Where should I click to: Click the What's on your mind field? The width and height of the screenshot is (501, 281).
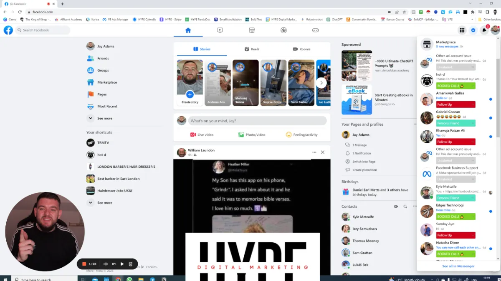pyautogui.click(x=257, y=121)
